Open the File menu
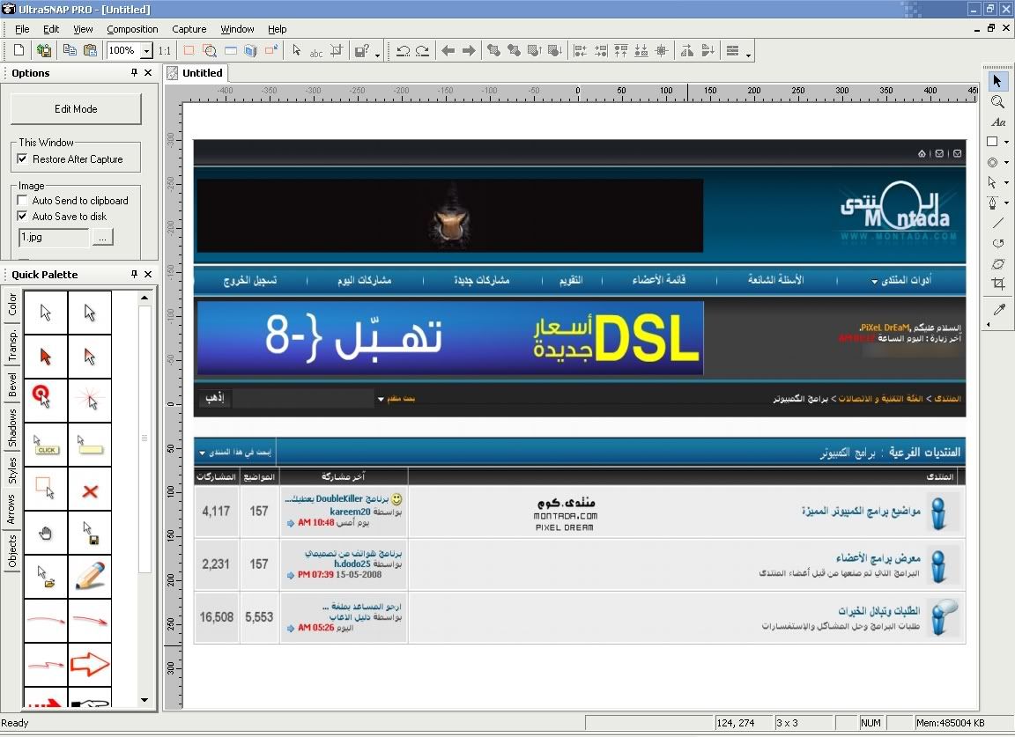1015x737 pixels. tap(22, 29)
